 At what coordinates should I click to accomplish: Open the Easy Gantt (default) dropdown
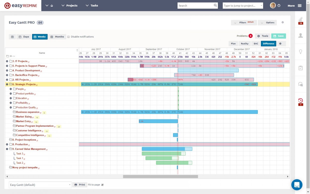[x=40, y=185]
